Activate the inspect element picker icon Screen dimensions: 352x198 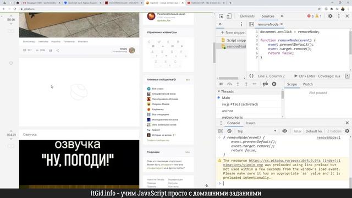221,16
